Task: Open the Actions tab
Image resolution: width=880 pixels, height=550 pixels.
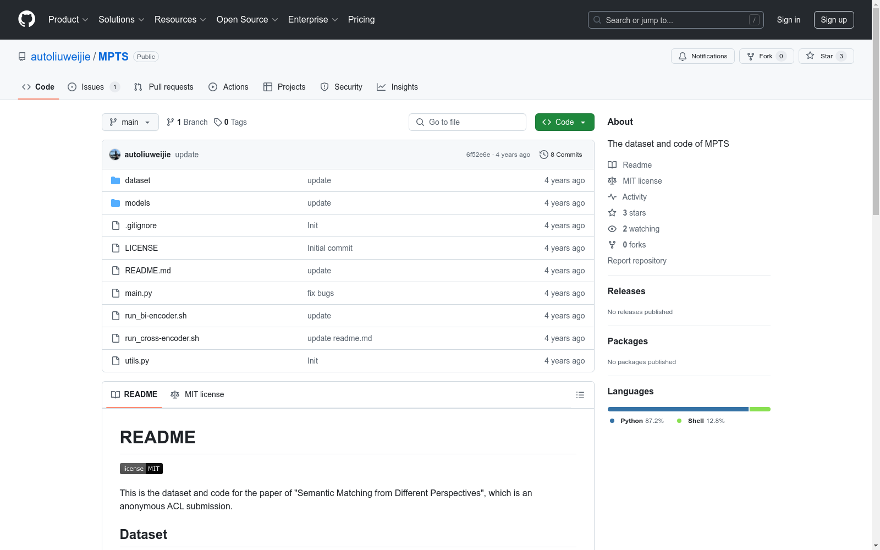Action: (x=229, y=87)
